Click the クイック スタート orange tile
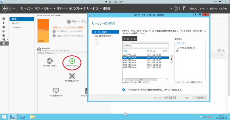 [x=43, y=25]
